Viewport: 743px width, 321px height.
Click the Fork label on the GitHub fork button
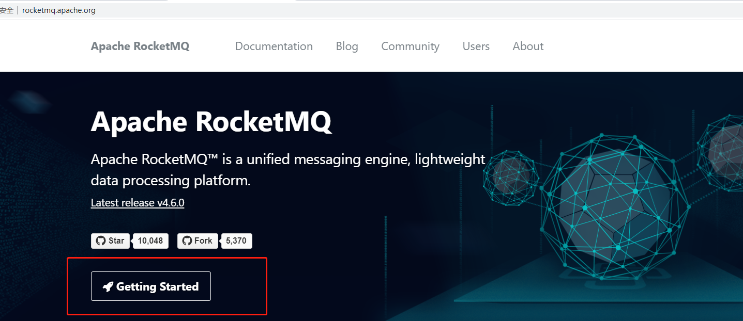click(x=203, y=241)
